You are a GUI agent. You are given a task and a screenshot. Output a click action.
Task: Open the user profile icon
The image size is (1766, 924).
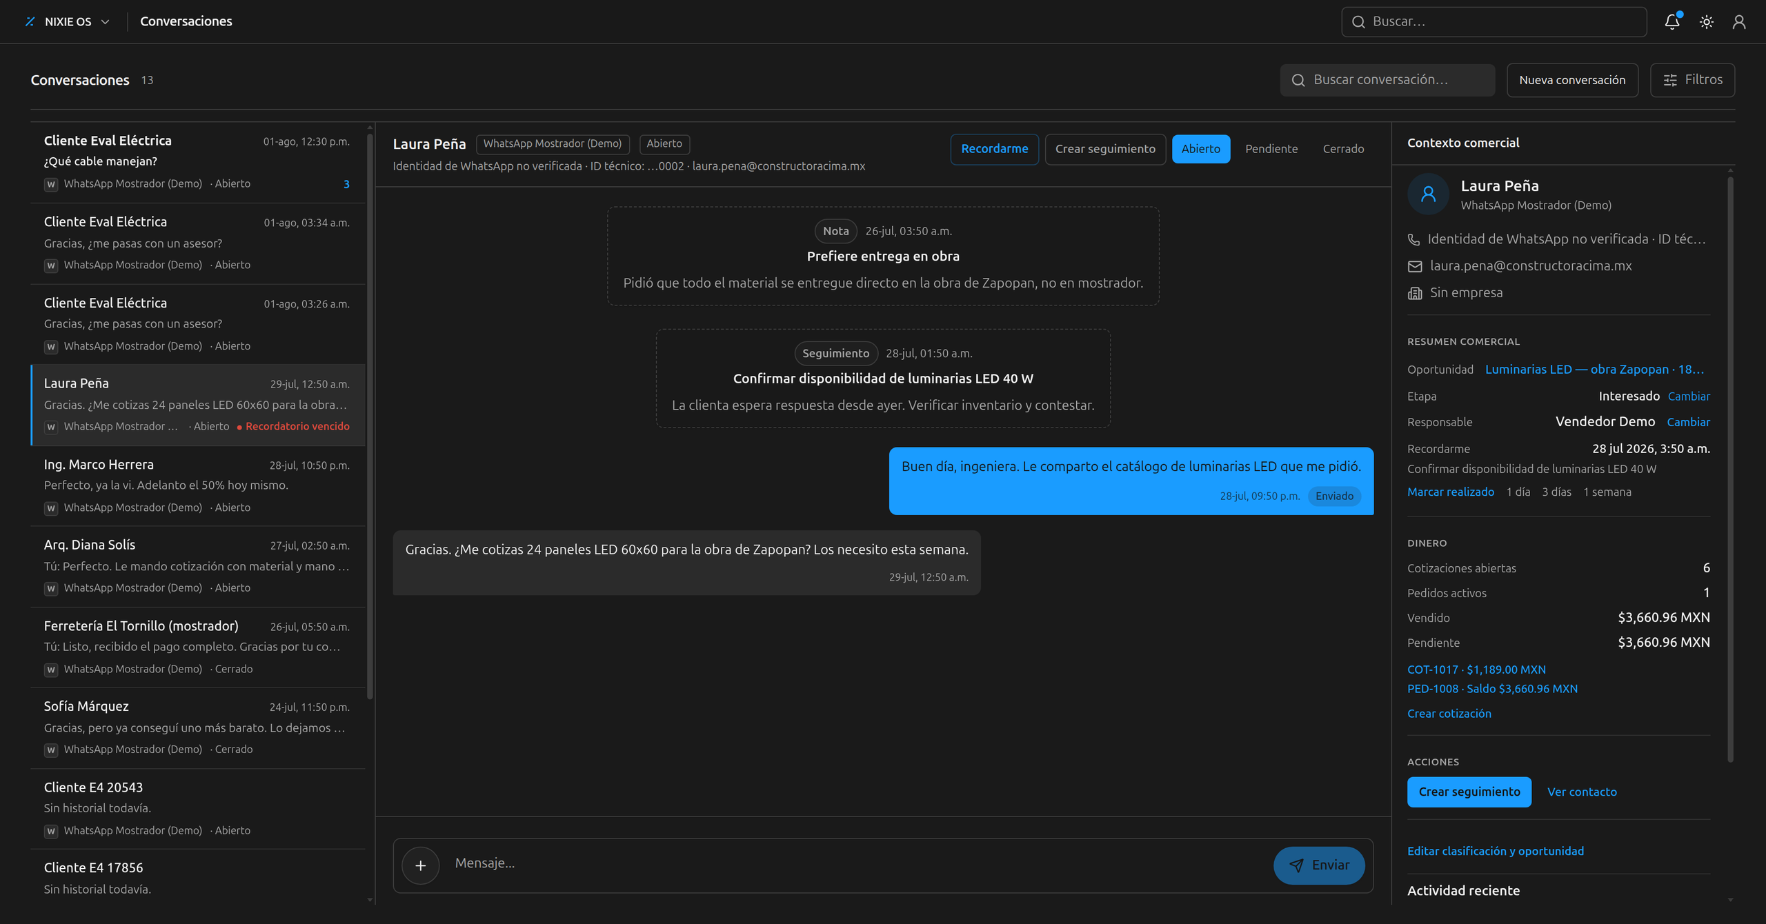click(x=1739, y=22)
